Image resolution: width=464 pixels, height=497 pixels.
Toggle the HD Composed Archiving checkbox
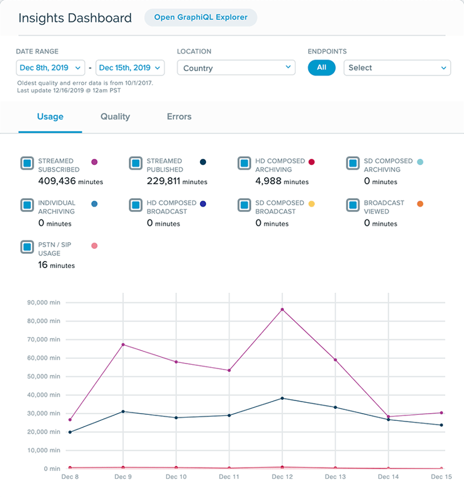(x=244, y=163)
